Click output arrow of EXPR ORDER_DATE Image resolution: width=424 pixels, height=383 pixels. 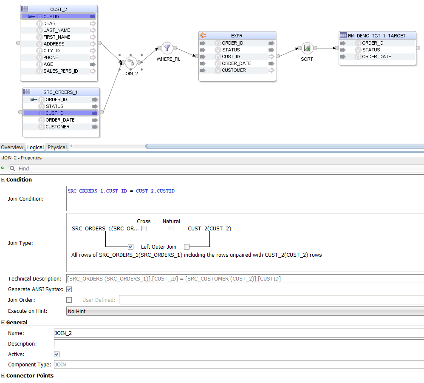[x=271, y=63]
